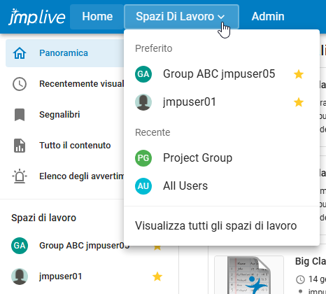Viewport: 326px width, 294px height.
Task: Click the Recentemente visualizzati clock icon
Action: tap(20, 84)
